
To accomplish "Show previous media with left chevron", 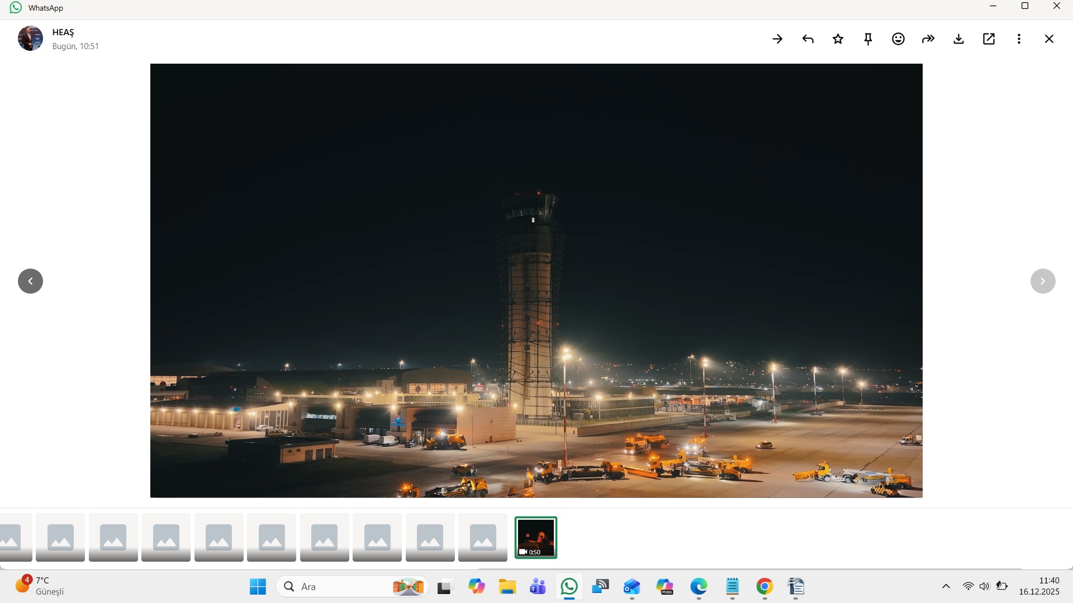I will [30, 281].
